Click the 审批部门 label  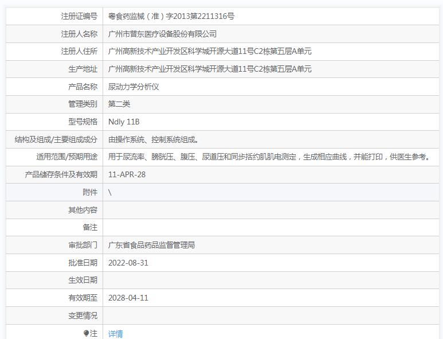83,245
